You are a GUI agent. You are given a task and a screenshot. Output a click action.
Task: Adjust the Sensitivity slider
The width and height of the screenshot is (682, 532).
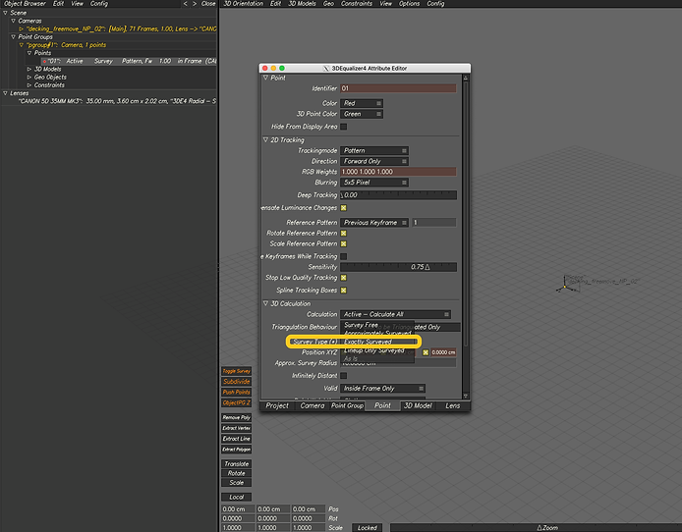pyautogui.click(x=398, y=267)
